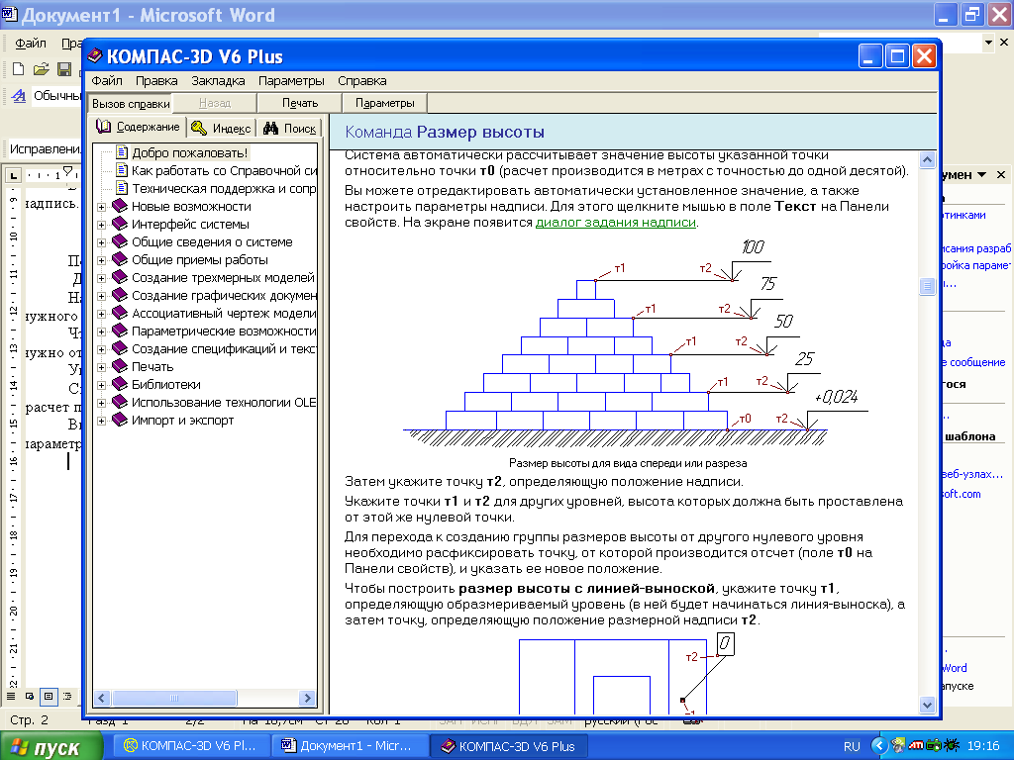Select Как работать со Справочной topic
1014x760 pixels.
224,170
